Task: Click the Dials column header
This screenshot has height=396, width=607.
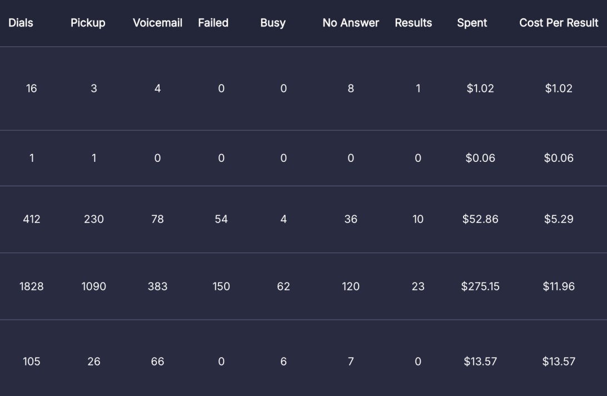Action: (x=21, y=23)
